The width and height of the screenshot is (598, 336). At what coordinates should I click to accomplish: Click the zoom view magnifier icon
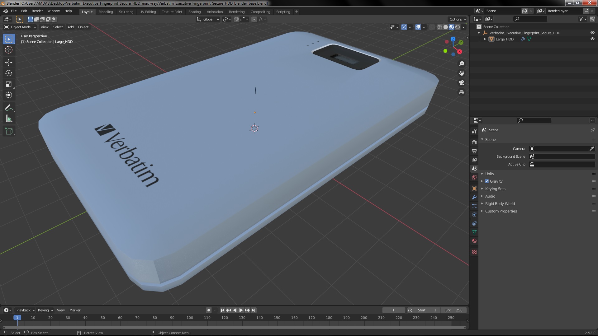(462, 64)
